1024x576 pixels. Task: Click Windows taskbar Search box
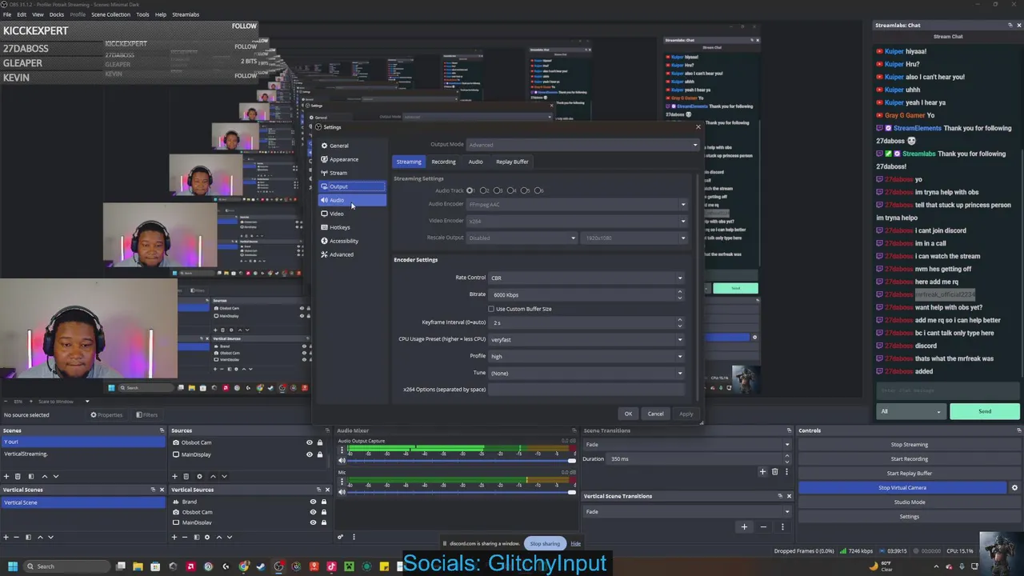[66, 566]
